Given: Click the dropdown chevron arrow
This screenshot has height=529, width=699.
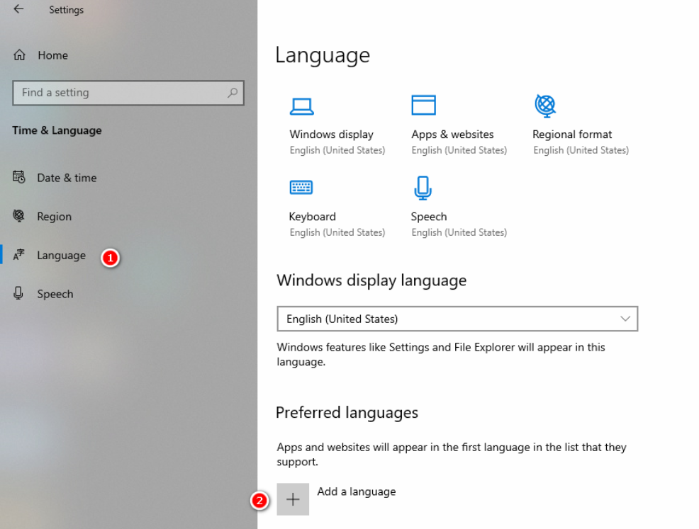Looking at the screenshot, I should (x=625, y=319).
